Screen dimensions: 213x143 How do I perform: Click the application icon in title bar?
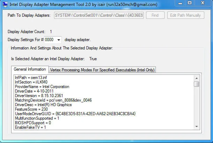5,5
